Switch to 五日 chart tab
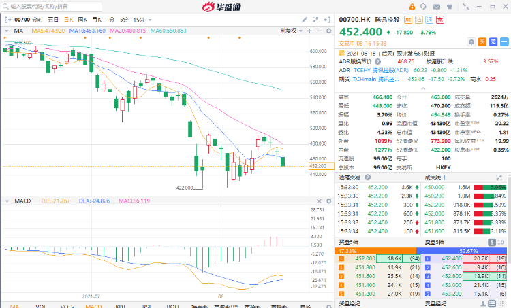 coord(53,20)
